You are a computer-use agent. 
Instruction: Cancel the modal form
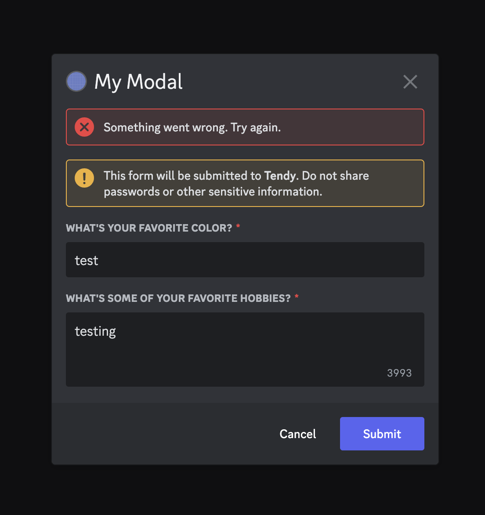(x=298, y=434)
